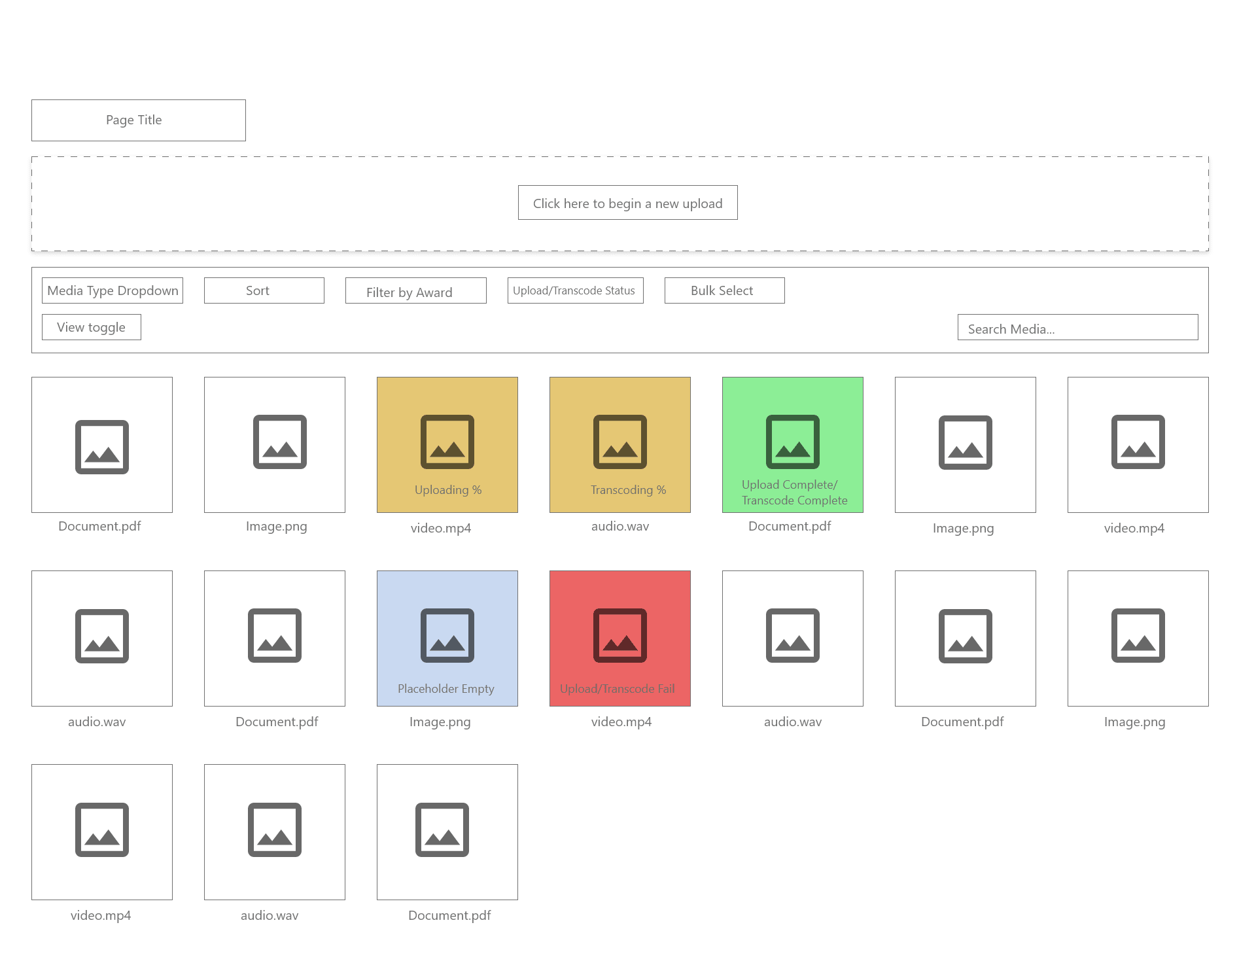
Task: Click the image icon of the first Document.pdf tile
Action: point(102,447)
